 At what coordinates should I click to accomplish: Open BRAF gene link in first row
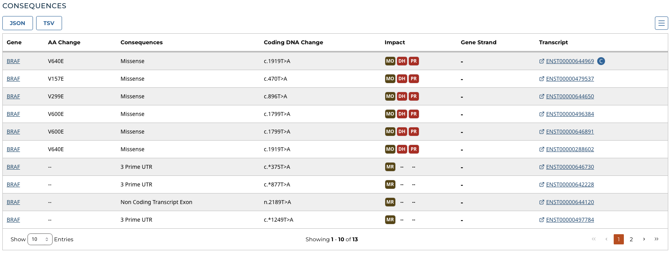[x=13, y=61]
